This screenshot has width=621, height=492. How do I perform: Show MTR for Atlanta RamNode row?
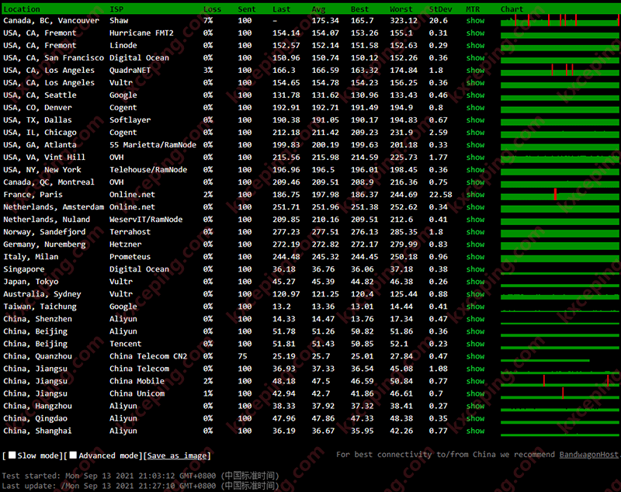click(x=475, y=145)
